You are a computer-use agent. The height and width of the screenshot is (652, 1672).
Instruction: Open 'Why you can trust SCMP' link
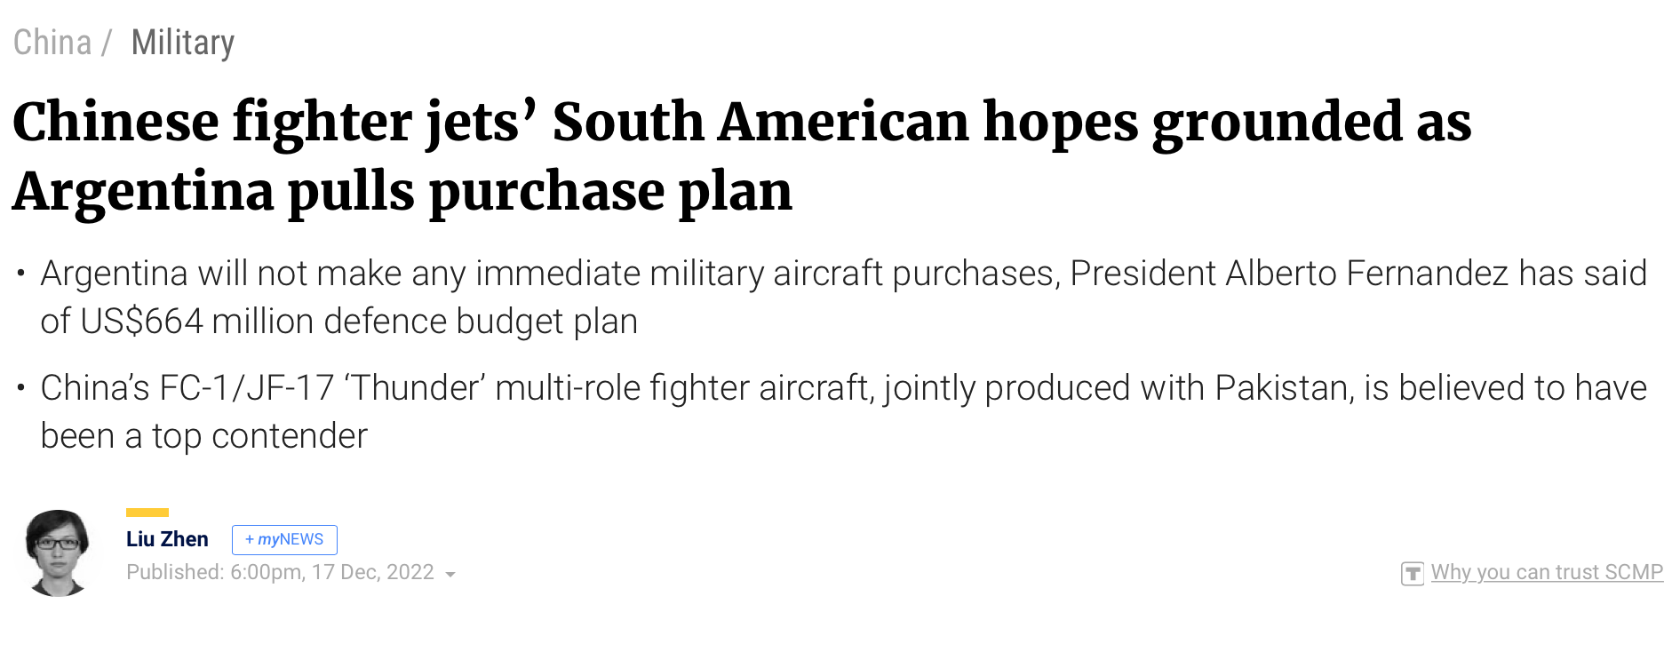1546,572
